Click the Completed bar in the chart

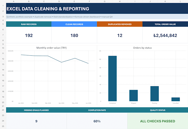pyautogui.click(x=113, y=79)
